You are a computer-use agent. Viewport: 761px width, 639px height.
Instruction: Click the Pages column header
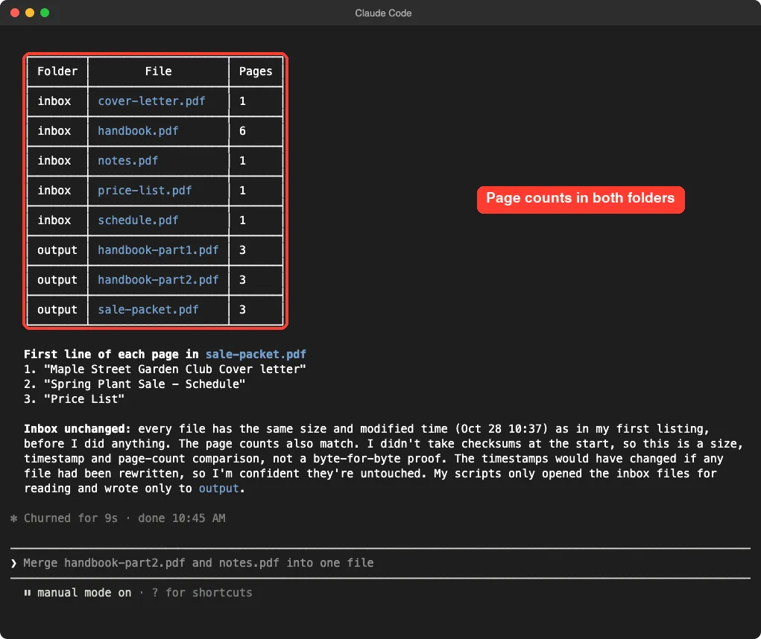pyautogui.click(x=256, y=71)
